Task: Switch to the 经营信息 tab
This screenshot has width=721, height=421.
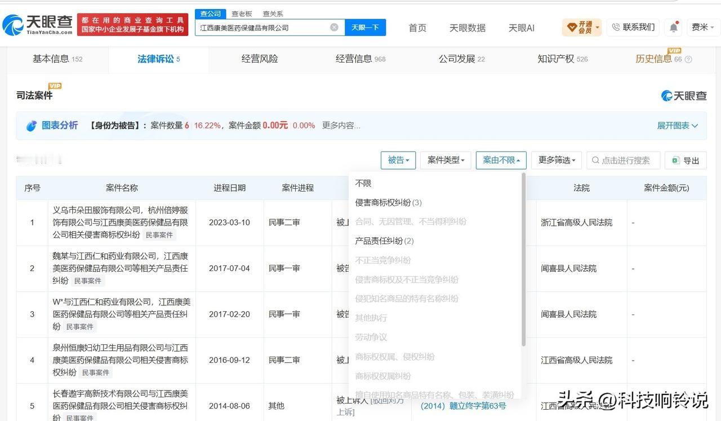Action: point(360,59)
